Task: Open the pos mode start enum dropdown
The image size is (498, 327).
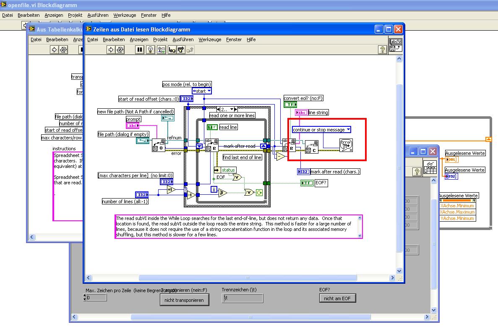Action: [x=202, y=91]
